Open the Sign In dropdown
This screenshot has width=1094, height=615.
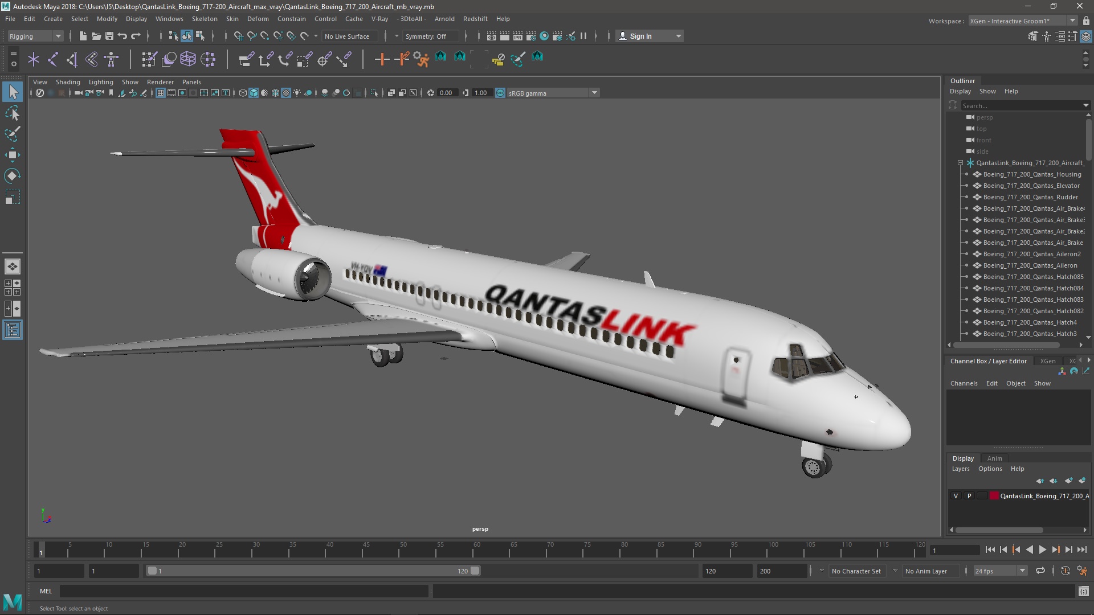[x=650, y=36]
